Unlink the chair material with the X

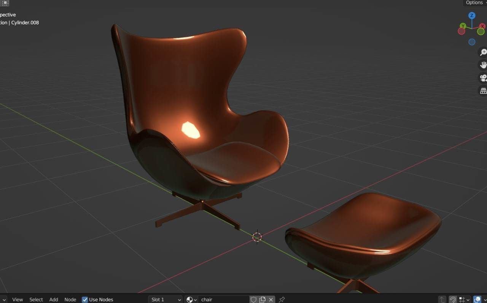(271, 300)
